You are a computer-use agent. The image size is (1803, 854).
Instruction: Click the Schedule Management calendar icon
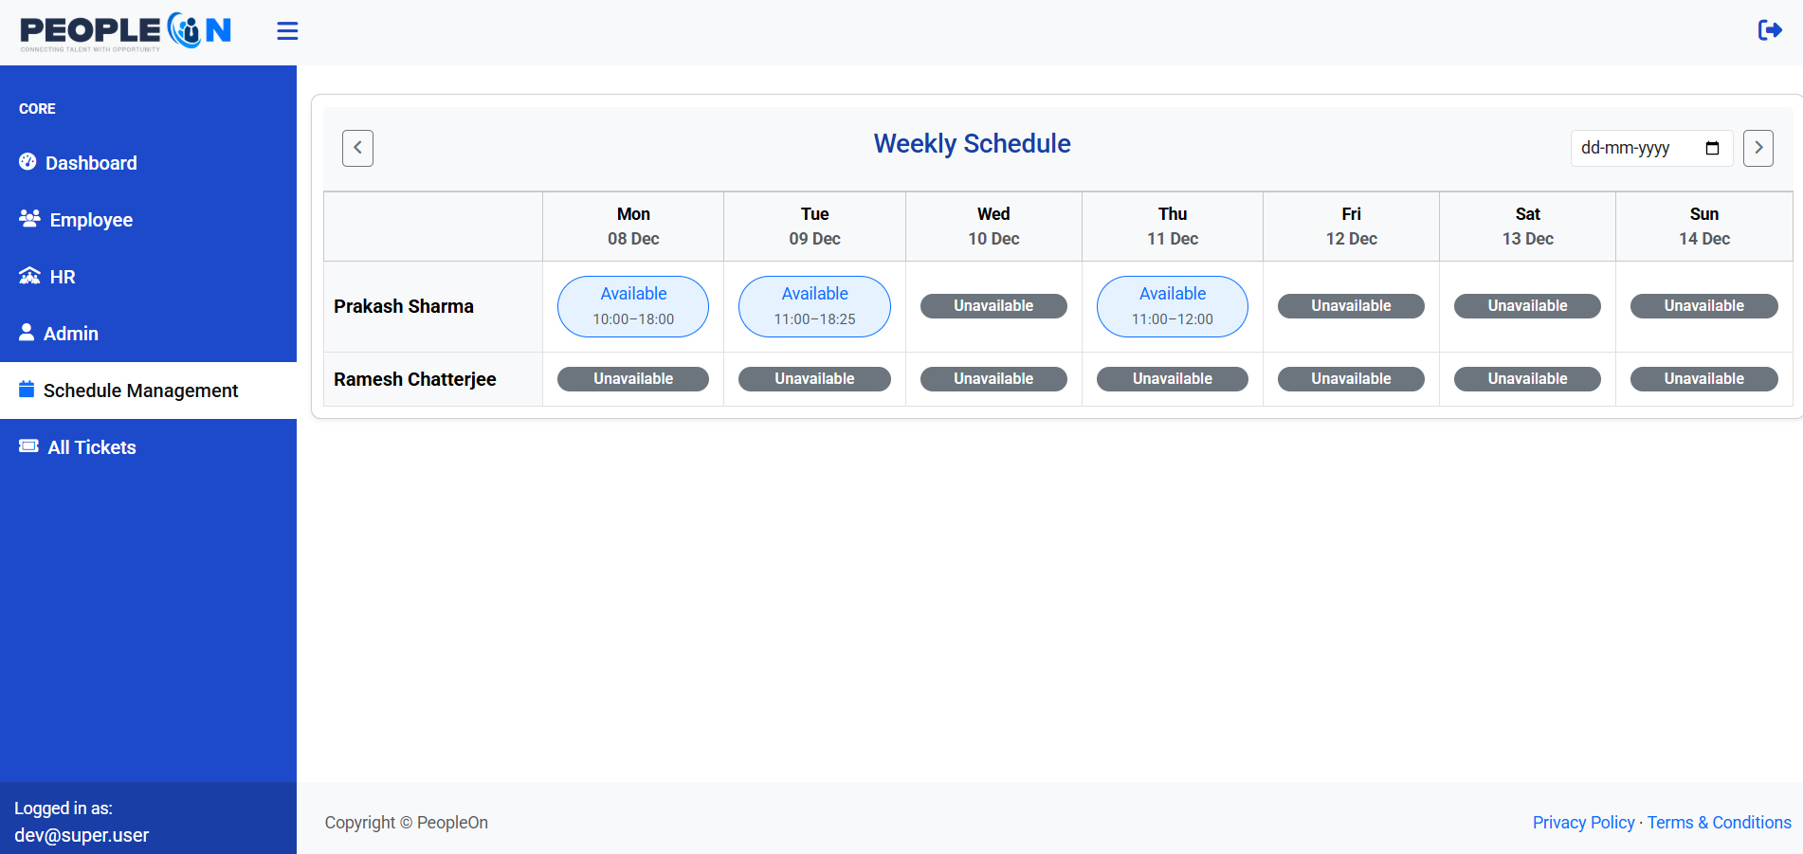27,390
